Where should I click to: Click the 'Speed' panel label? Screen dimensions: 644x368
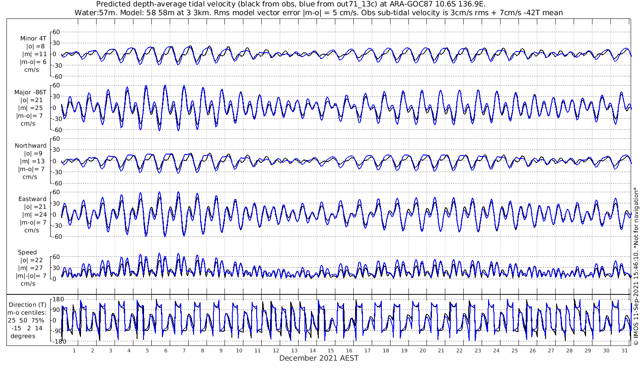pos(28,252)
